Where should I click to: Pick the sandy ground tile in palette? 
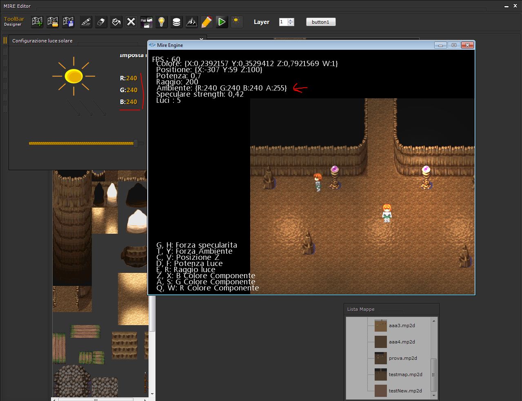[133, 299]
